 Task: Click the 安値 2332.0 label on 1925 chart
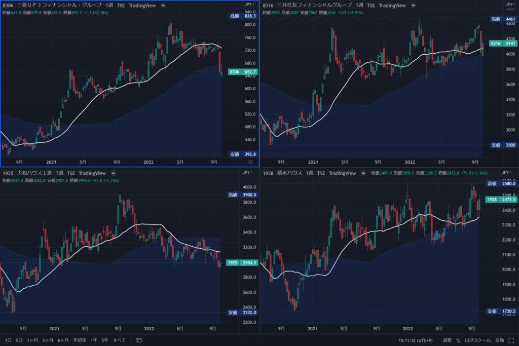pyautogui.click(x=242, y=312)
